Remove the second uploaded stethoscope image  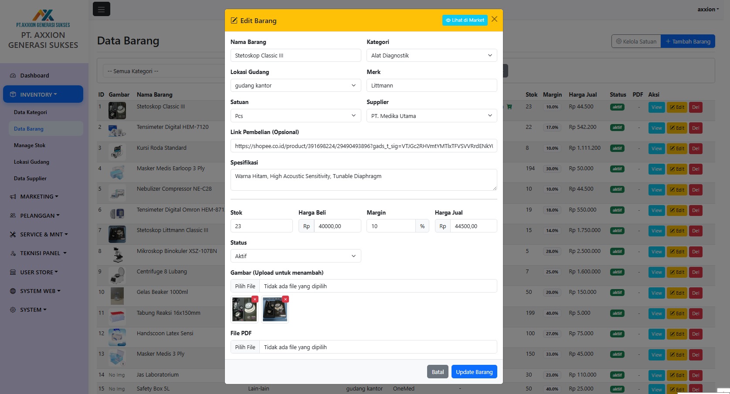click(x=285, y=299)
